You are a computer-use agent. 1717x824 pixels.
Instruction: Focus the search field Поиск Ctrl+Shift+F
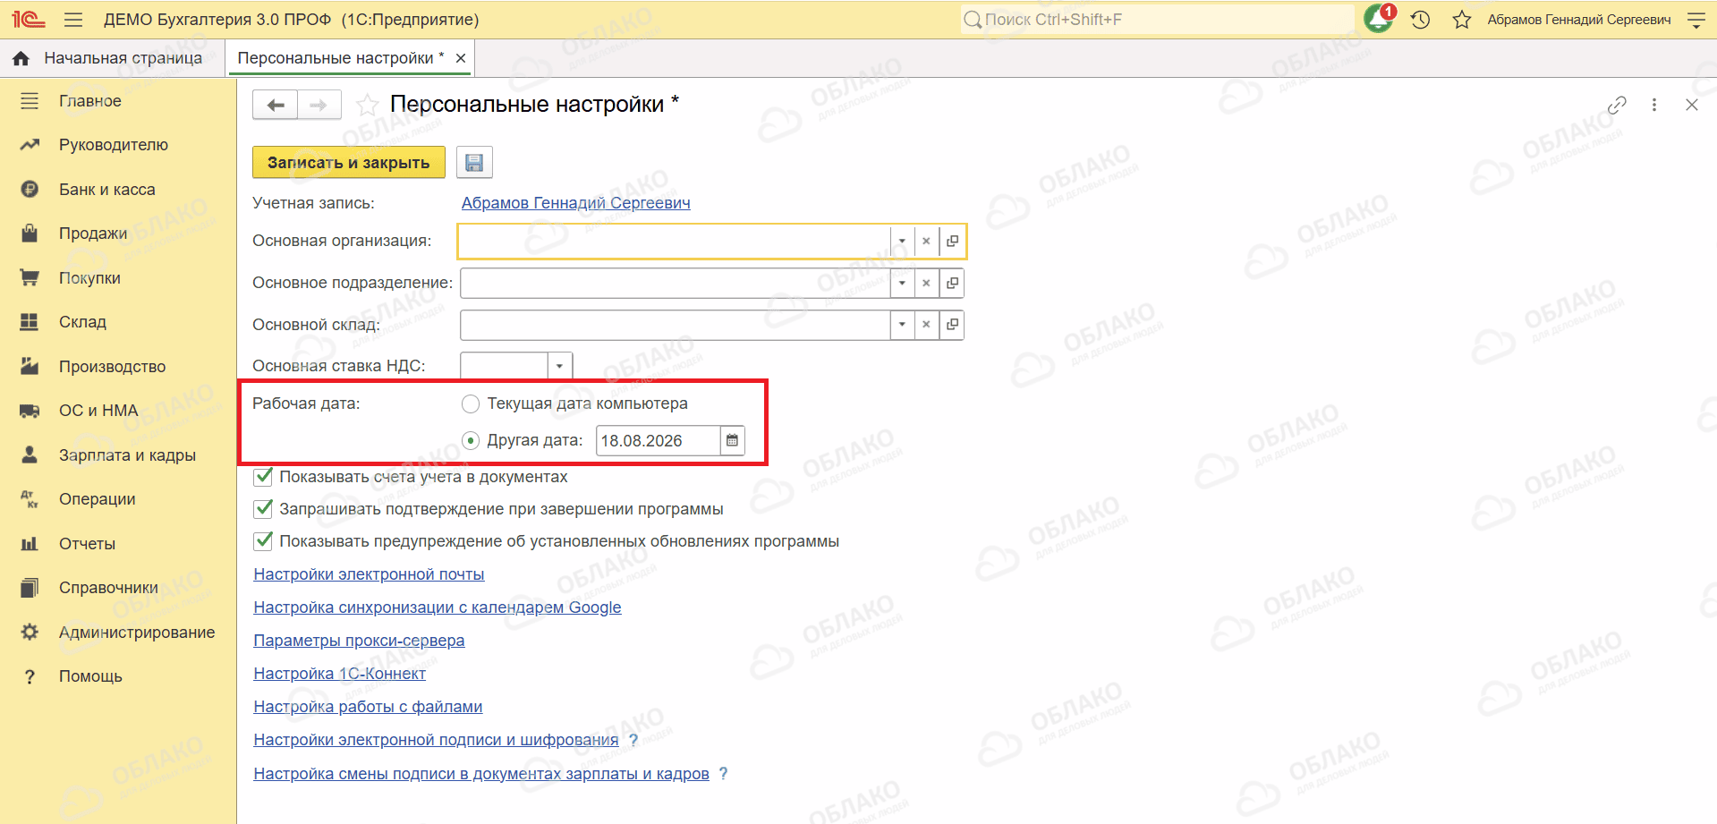click(1157, 19)
